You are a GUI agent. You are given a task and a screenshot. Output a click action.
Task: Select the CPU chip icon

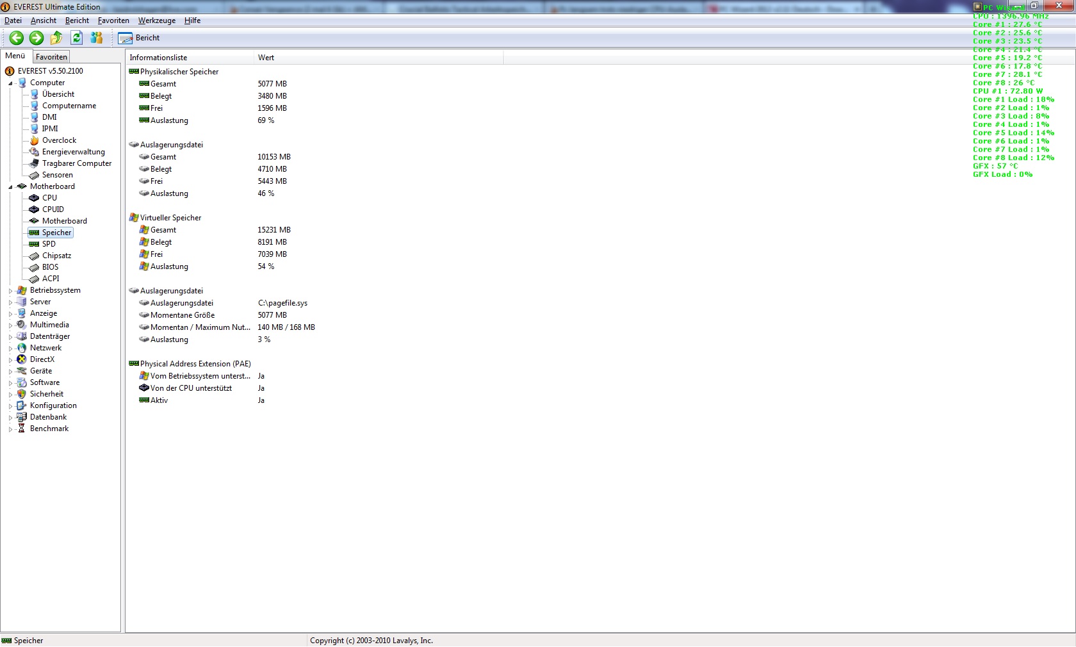point(35,198)
